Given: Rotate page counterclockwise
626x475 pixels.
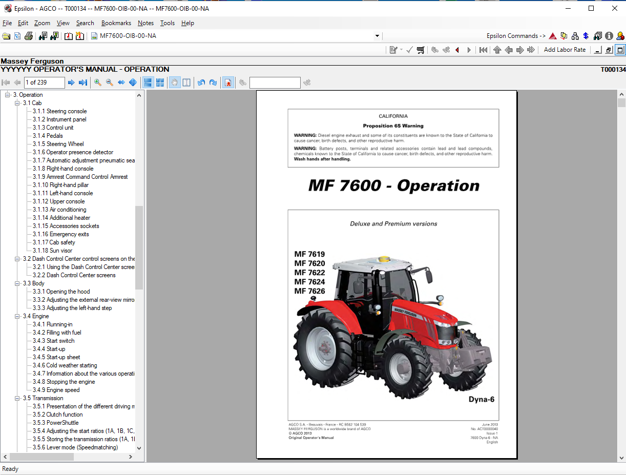Looking at the screenshot, I should pyautogui.click(x=201, y=82).
